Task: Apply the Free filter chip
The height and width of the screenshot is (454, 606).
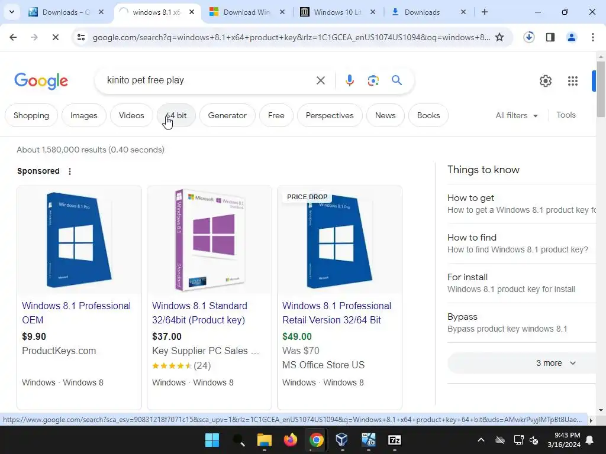Action: coord(276,115)
